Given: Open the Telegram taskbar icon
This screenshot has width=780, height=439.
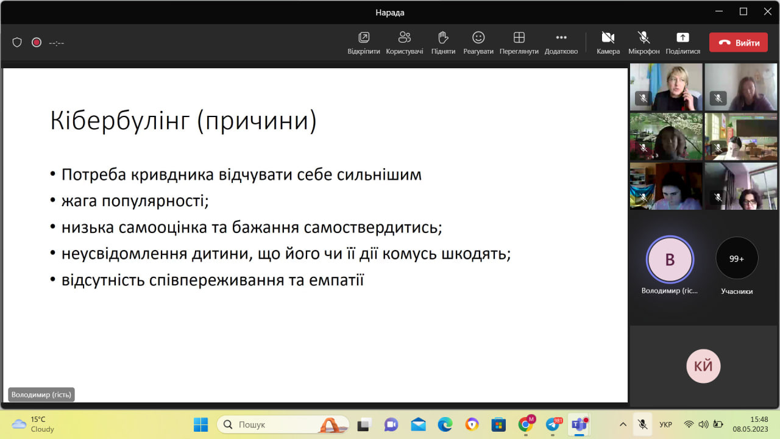Looking at the screenshot, I should pyautogui.click(x=553, y=424).
